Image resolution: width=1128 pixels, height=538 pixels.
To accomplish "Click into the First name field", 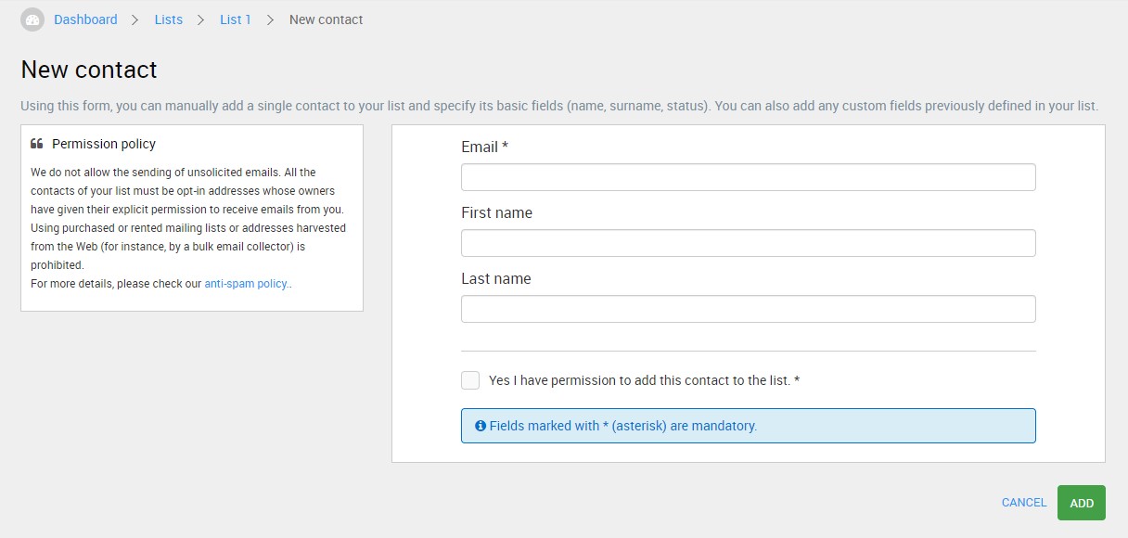I will pos(748,243).
